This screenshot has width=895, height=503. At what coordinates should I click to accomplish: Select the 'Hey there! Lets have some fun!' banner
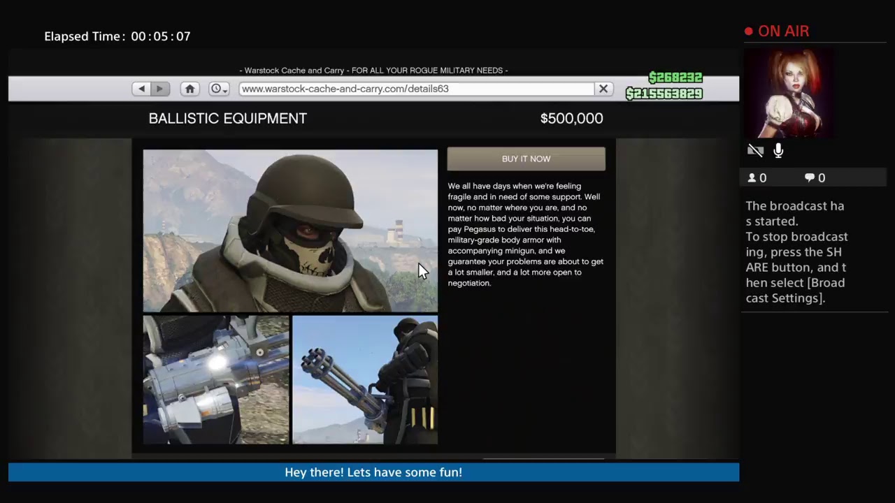373,472
